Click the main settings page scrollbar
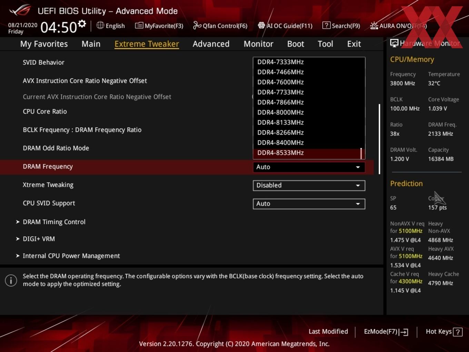 pyautogui.click(x=379, y=139)
